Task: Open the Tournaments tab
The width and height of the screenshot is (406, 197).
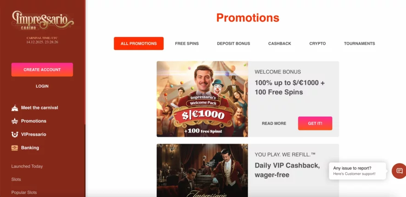Action: pyautogui.click(x=359, y=44)
